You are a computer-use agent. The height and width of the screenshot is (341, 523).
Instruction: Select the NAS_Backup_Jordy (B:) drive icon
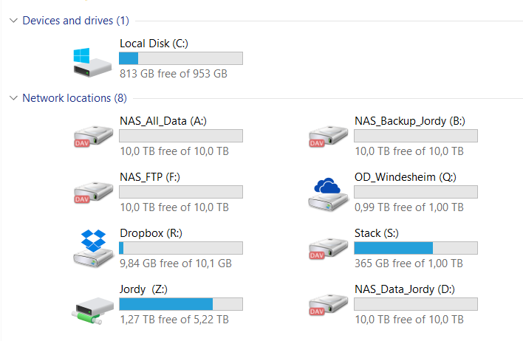coord(328,136)
